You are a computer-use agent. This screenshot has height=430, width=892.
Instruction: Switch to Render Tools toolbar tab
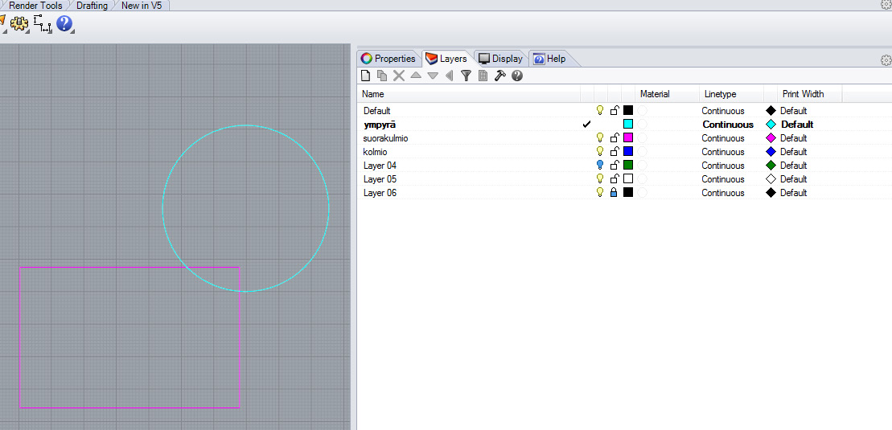coord(35,5)
